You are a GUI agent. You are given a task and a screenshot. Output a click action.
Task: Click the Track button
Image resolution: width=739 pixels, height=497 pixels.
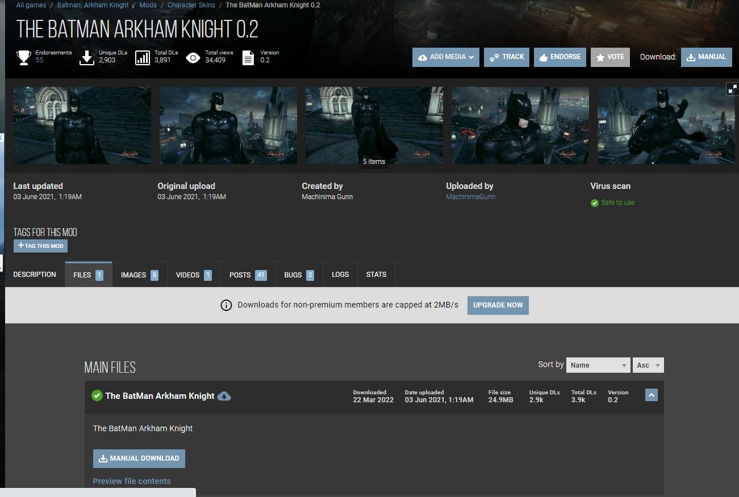coord(507,57)
